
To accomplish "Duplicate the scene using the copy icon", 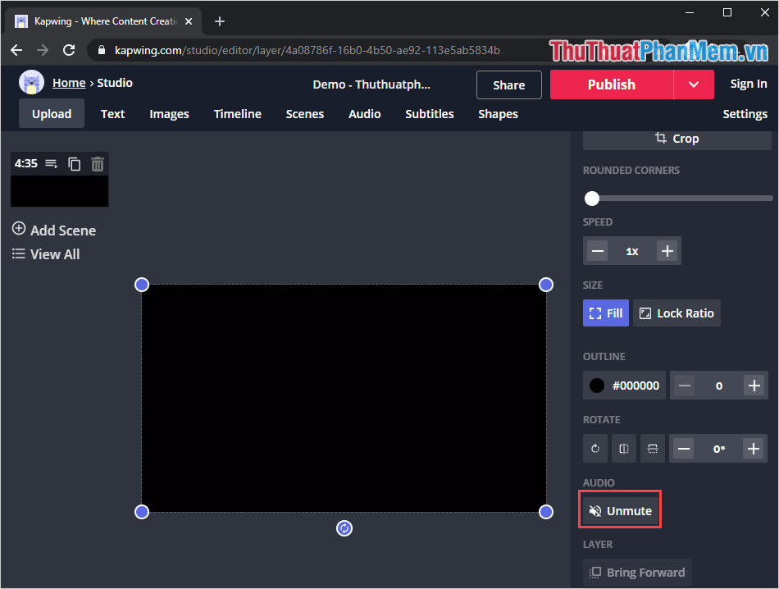I will coord(74,163).
